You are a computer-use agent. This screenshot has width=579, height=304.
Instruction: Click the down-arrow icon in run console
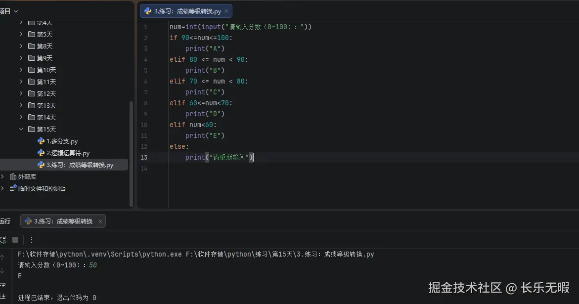(2, 270)
